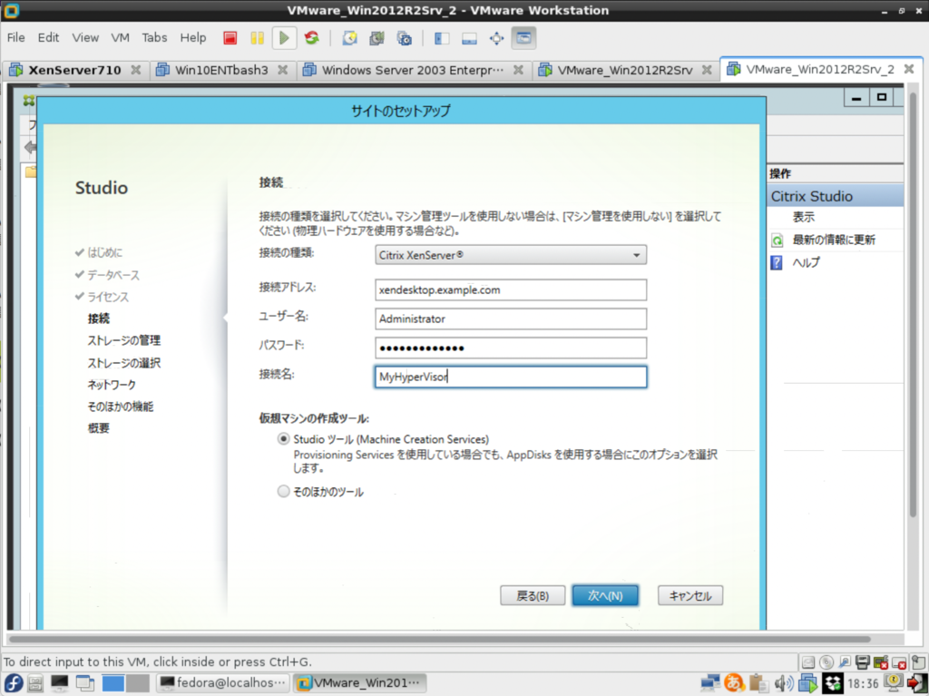Open the File menu
This screenshot has height=696, width=929.
point(16,38)
